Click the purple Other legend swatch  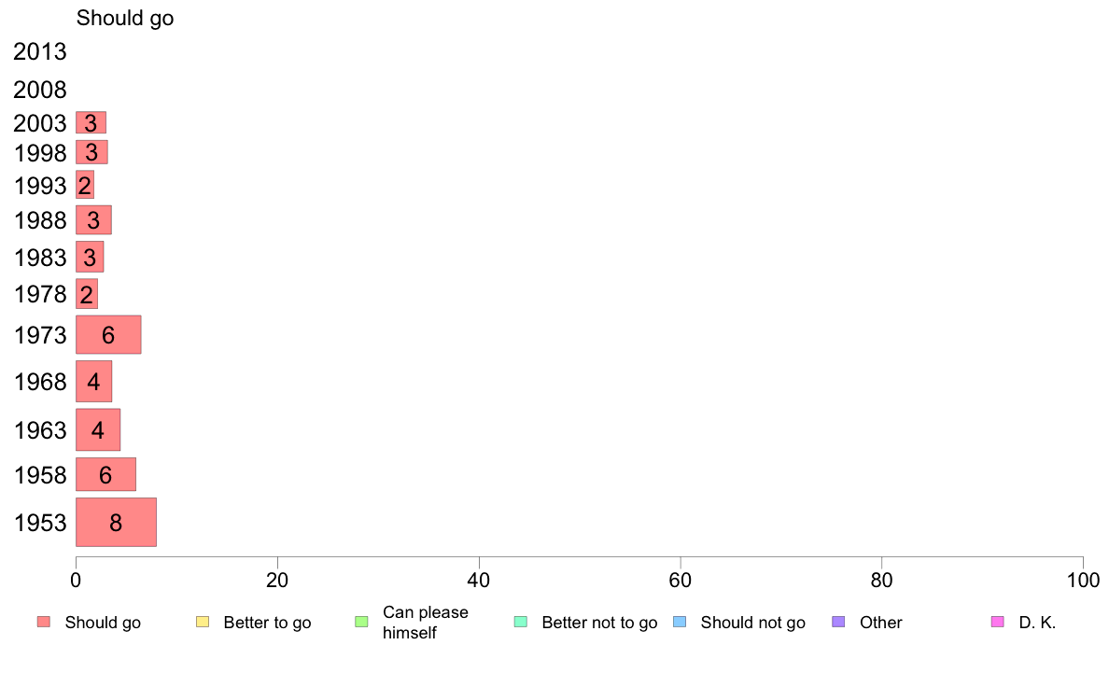pyautogui.click(x=839, y=622)
